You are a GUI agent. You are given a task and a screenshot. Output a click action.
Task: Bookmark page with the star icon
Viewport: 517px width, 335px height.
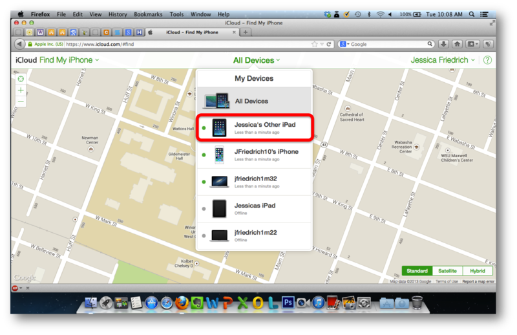click(x=315, y=44)
